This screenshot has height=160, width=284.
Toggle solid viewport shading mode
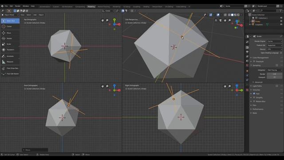click(232, 15)
